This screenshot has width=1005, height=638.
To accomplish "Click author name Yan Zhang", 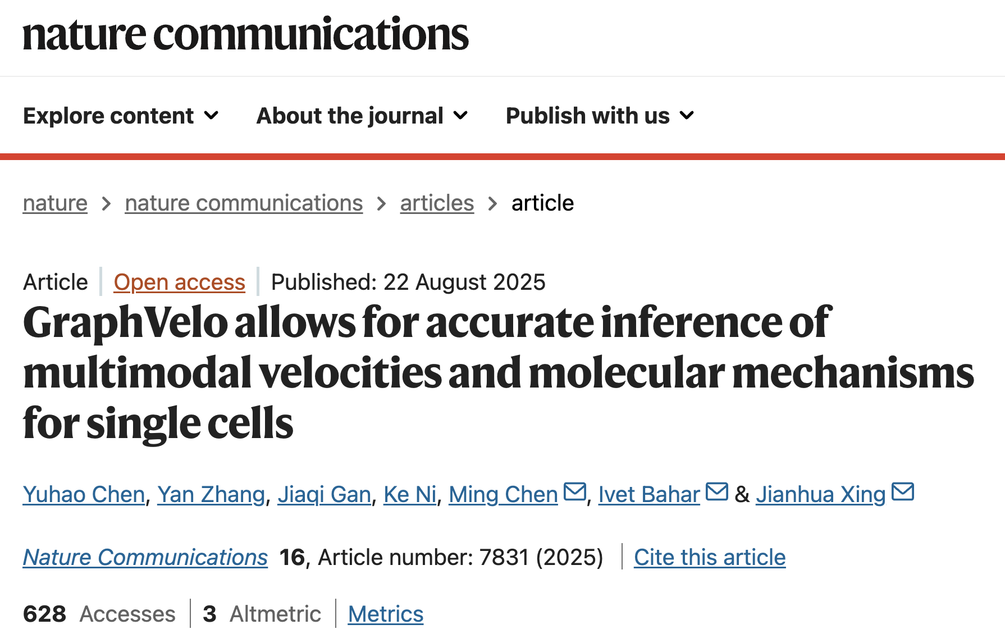I will 211,494.
